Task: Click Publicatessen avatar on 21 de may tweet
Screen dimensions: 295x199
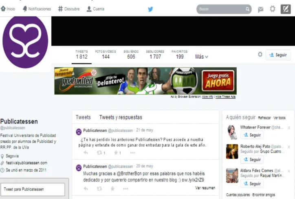Action: click(x=79, y=132)
